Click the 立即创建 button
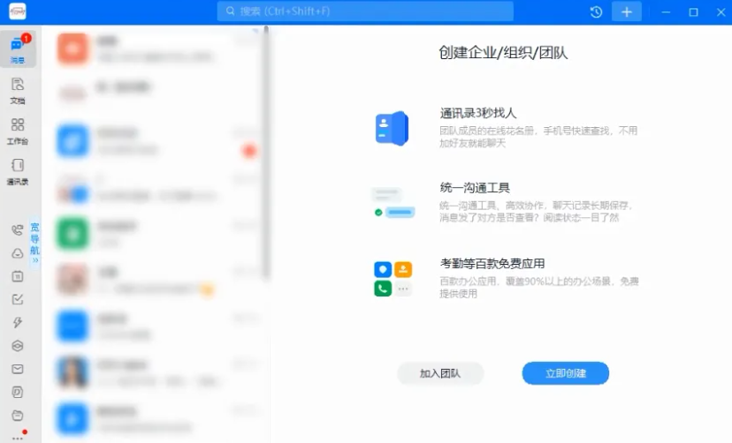 pos(565,373)
